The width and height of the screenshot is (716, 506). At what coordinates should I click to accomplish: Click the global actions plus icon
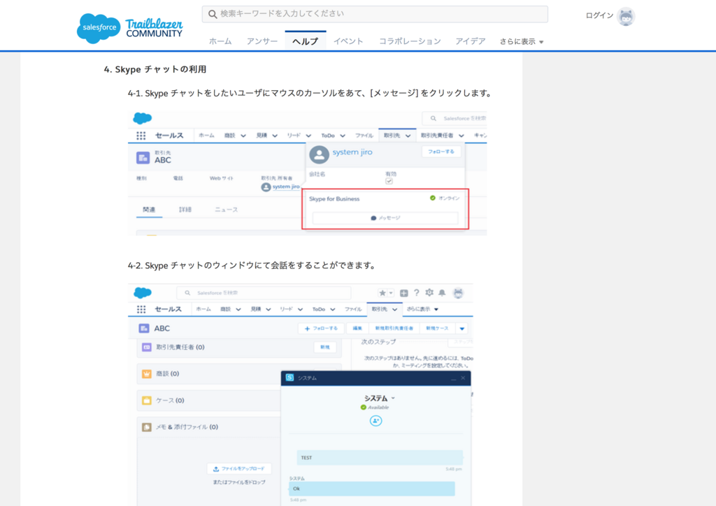coord(403,293)
